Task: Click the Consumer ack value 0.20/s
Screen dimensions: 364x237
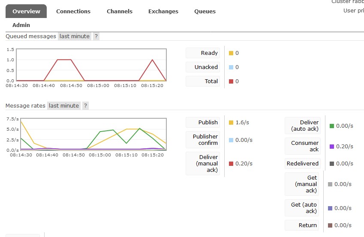Action: (345, 147)
